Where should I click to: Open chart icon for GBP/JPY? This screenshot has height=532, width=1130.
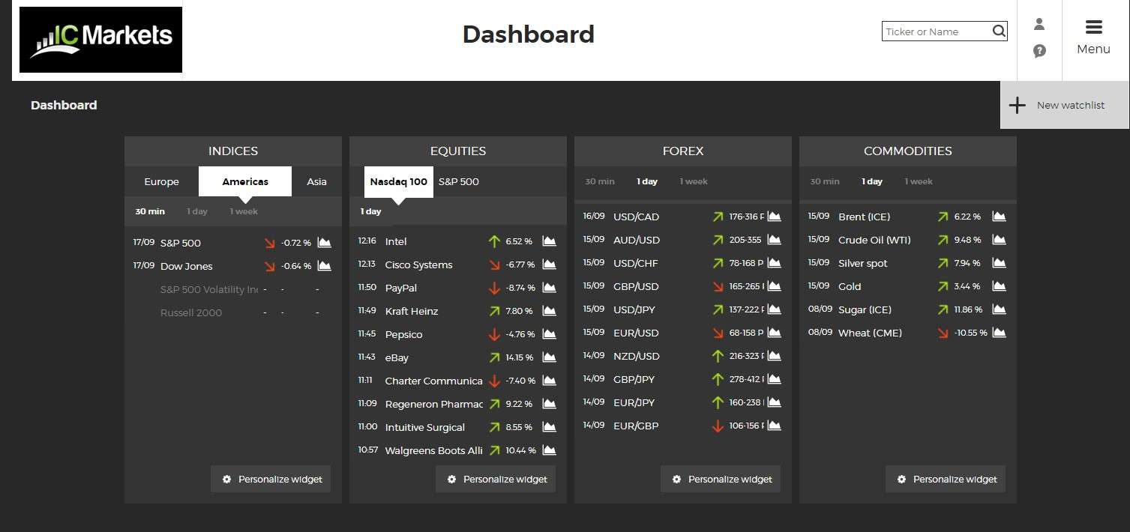pos(774,379)
